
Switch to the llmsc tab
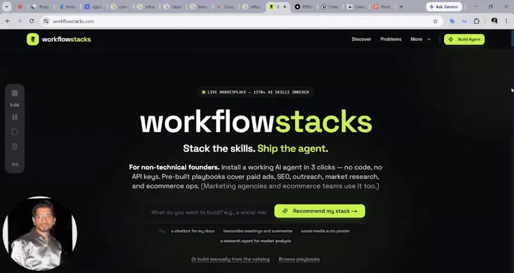[x=199, y=6]
